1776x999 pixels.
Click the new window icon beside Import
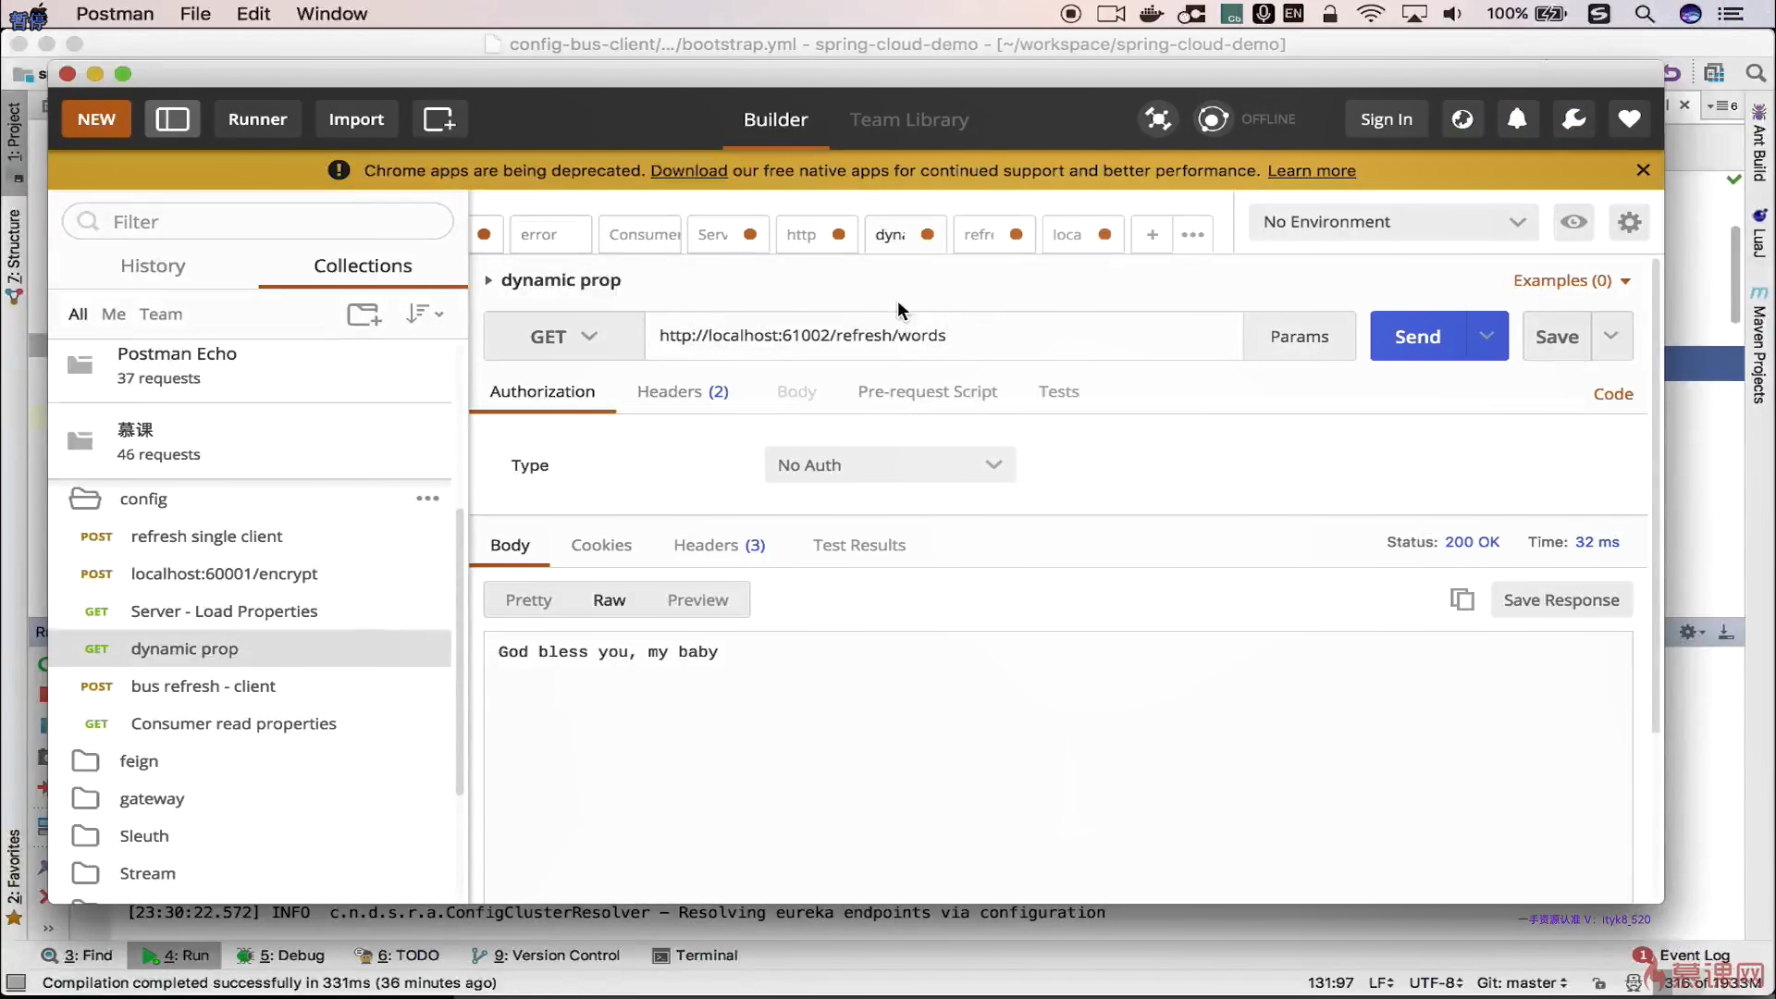click(439, 119)
